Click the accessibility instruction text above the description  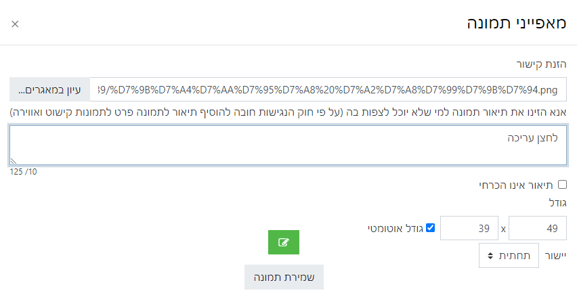click(x=288, y=111)
